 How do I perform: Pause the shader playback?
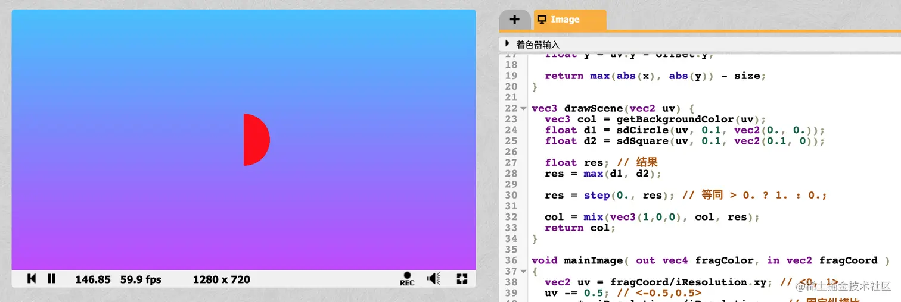tap(51, 279)
